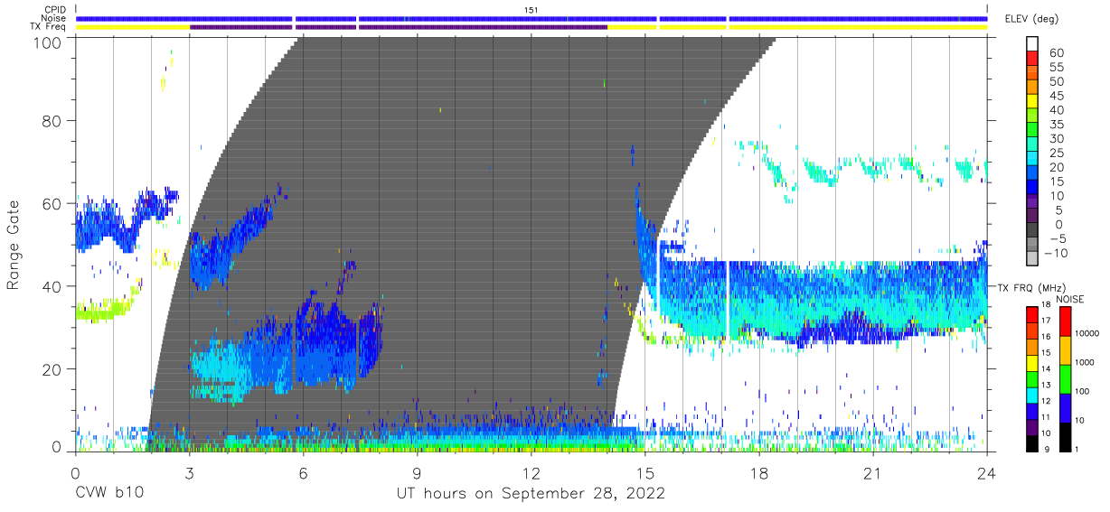The width and height of the screenshot is (1110, 512).
Task: Select the ELEV (deg) colorbar title
Action: 1031,19
